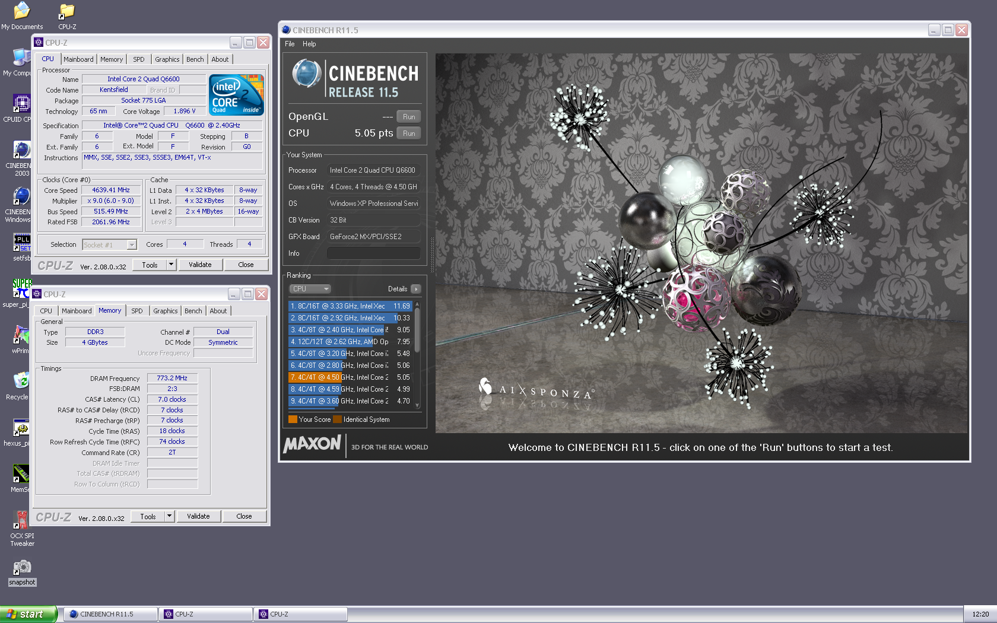Image resolution: width=997 pixels, height=623 pixels.
Task: Launch the OCX SPI Tweaker shortcut
Action: [x=22, y=528]
